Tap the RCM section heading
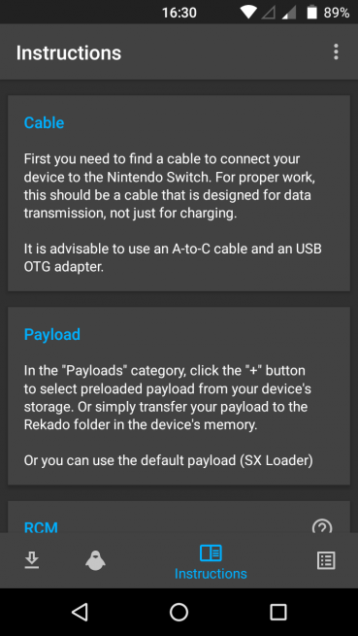This screenshot has height=636, width=358. pos(41,527)
